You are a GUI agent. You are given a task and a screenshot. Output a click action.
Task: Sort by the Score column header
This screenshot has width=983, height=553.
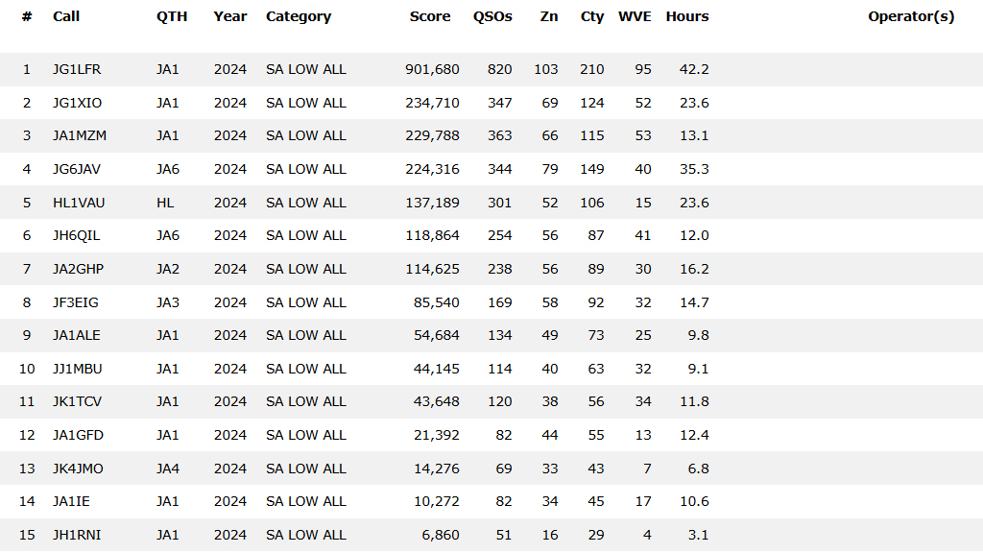(x=429, y=16)
